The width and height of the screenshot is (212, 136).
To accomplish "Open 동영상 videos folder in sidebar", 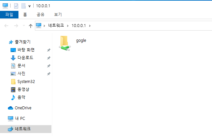I will 23,90.
